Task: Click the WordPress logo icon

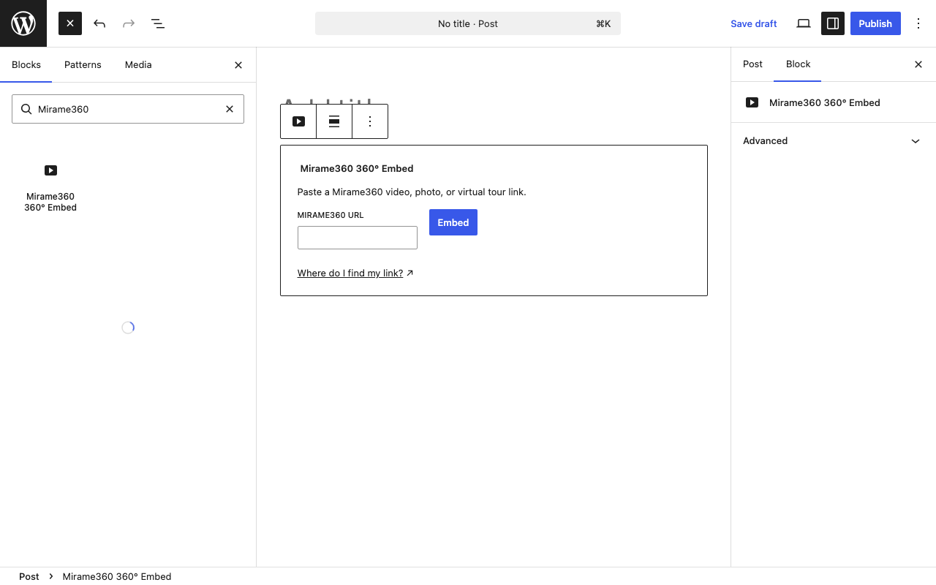Action: (23, 23)
